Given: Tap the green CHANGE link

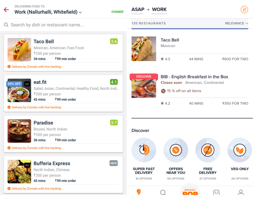Looking at the screenshot, I should [118, 12].
